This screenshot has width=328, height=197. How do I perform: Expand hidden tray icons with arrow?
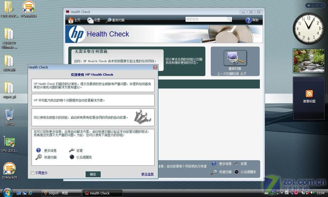[282, 192]
